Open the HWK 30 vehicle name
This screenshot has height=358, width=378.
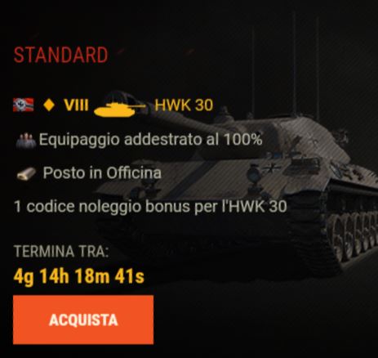click(184, 105)
